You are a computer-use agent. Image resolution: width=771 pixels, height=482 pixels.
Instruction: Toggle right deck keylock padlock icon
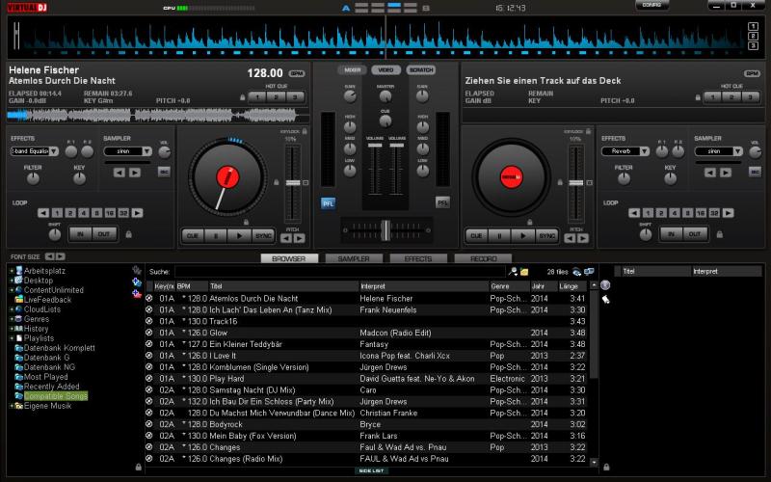pos(588,131)
